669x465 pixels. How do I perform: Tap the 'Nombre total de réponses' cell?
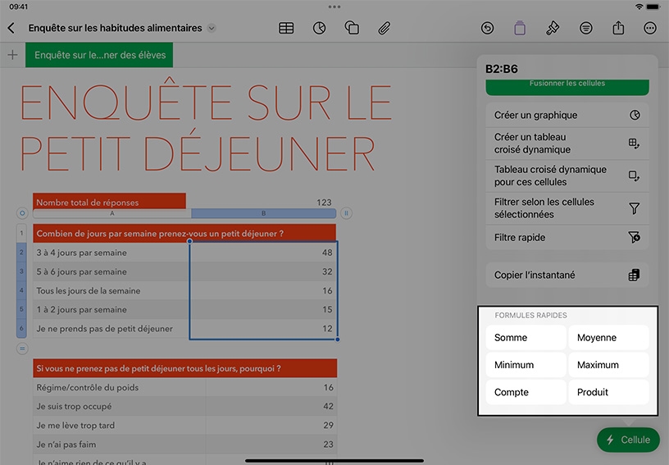click(109, 202)
